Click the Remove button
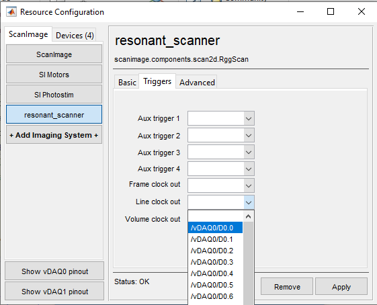This screenshot has height=305, width=377. (x=287, y=286)
